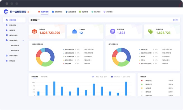Select 教务处 legend entry
The image size is (183, 110).
143,60
